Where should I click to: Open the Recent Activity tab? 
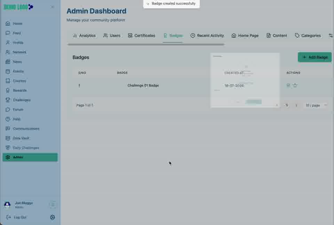[207, 35]
